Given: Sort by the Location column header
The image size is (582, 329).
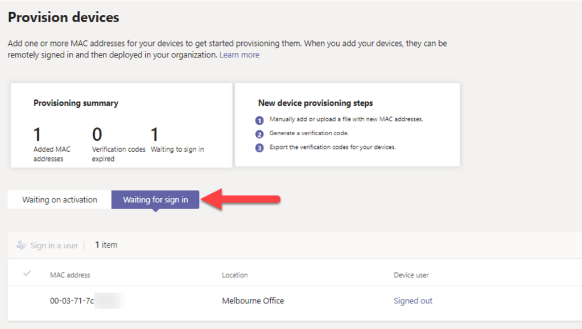Looking at the screenshot, I should (235, 275).
